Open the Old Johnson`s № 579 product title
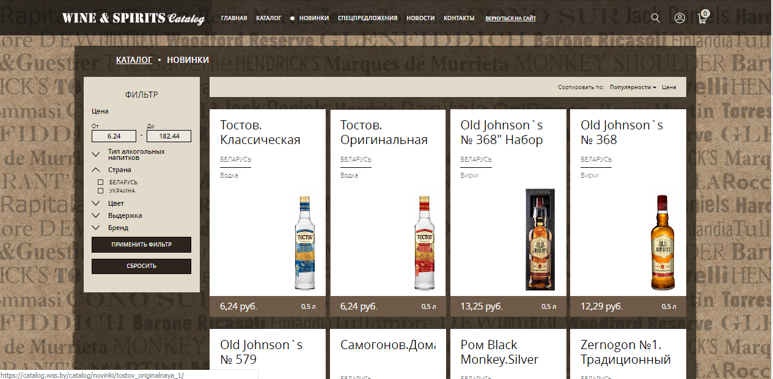The height and width of the screenshot is (379, 773). [262, 352]
